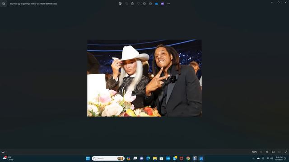The image size is (289, 162).
Task: Click the zoom in magnifier icon
Action: [267, 152]
